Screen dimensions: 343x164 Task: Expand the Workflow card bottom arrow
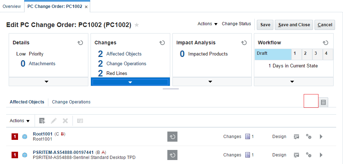292,82
